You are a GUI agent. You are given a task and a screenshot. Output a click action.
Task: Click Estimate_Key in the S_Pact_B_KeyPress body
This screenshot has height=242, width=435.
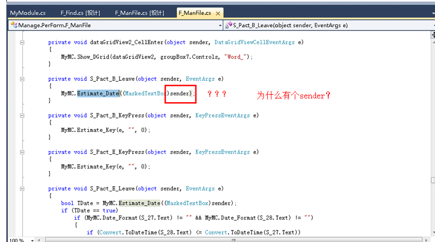point(96,130)
